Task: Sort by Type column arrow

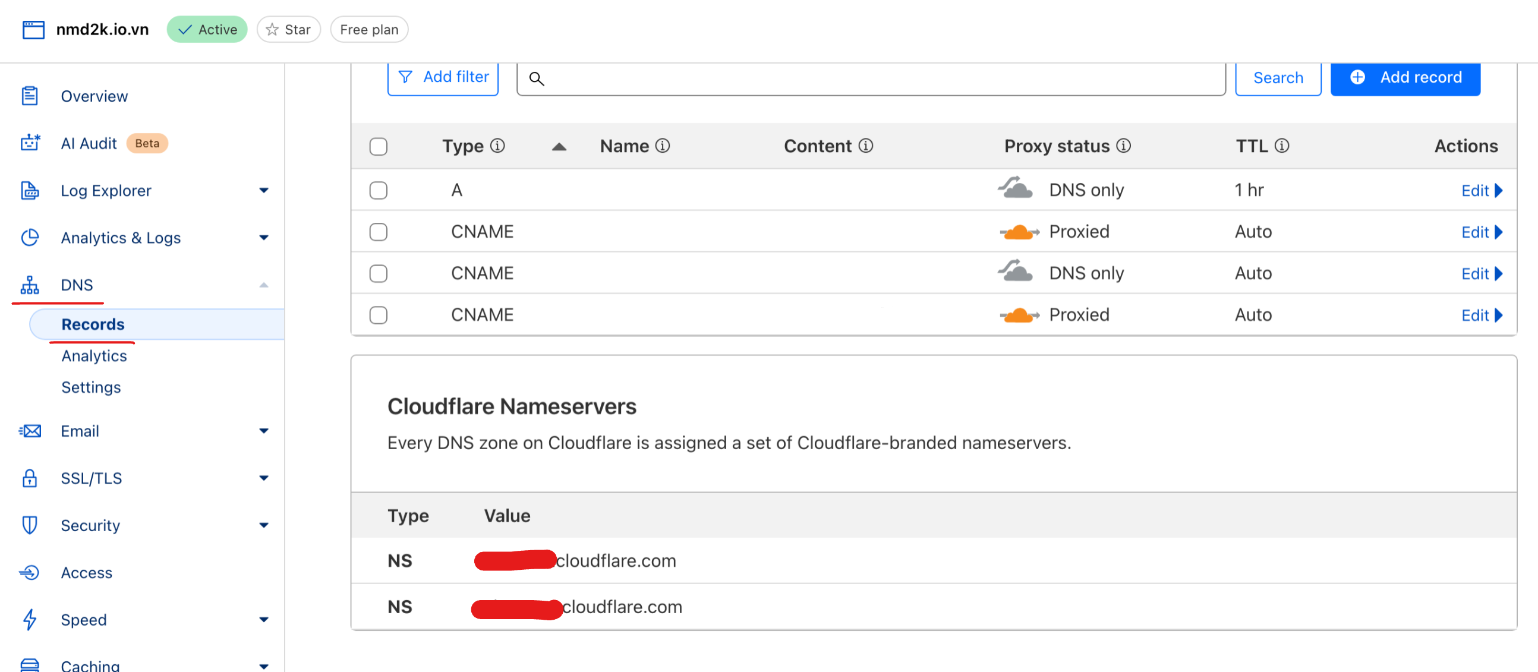Action: 559,147
